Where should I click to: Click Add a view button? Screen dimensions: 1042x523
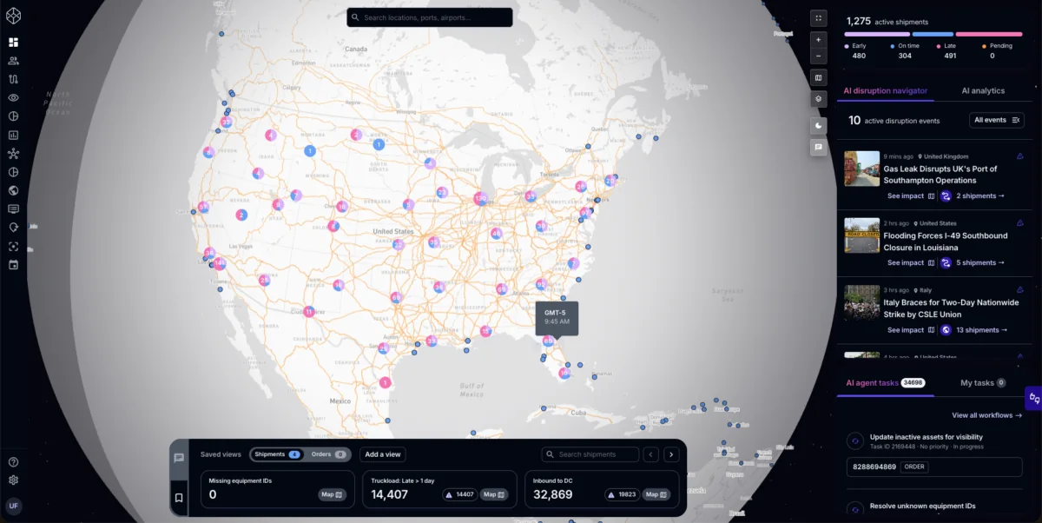pos(383,454)
